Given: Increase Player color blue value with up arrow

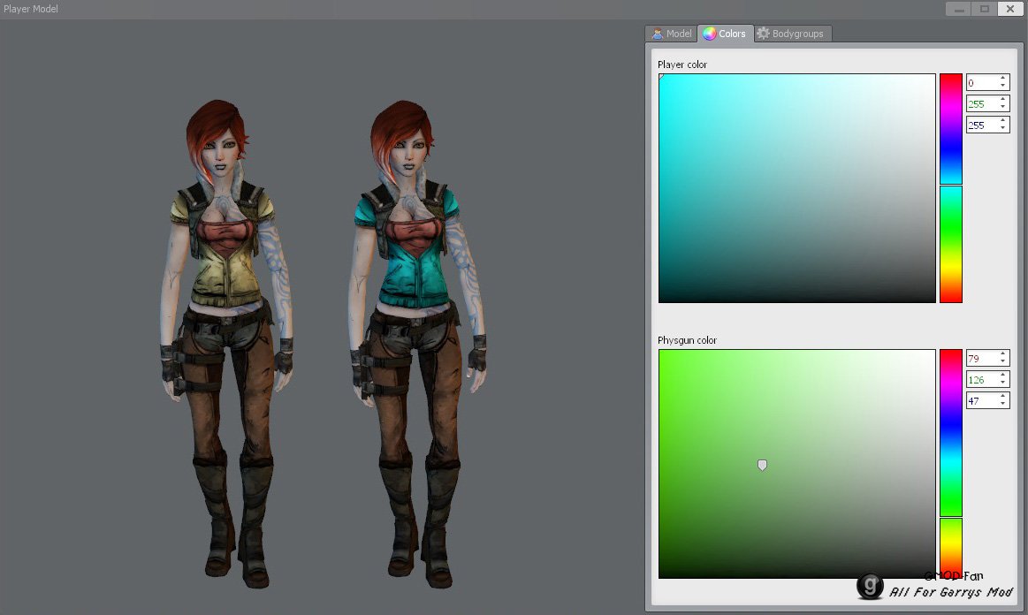Looking at the screenshot, I should [1003, 121].
